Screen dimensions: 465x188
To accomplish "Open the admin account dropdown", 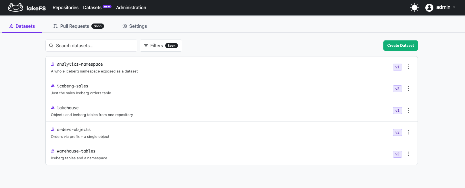I will point(445,7).
